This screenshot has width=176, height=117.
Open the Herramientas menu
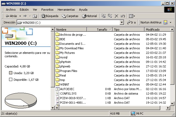point(66,10)
